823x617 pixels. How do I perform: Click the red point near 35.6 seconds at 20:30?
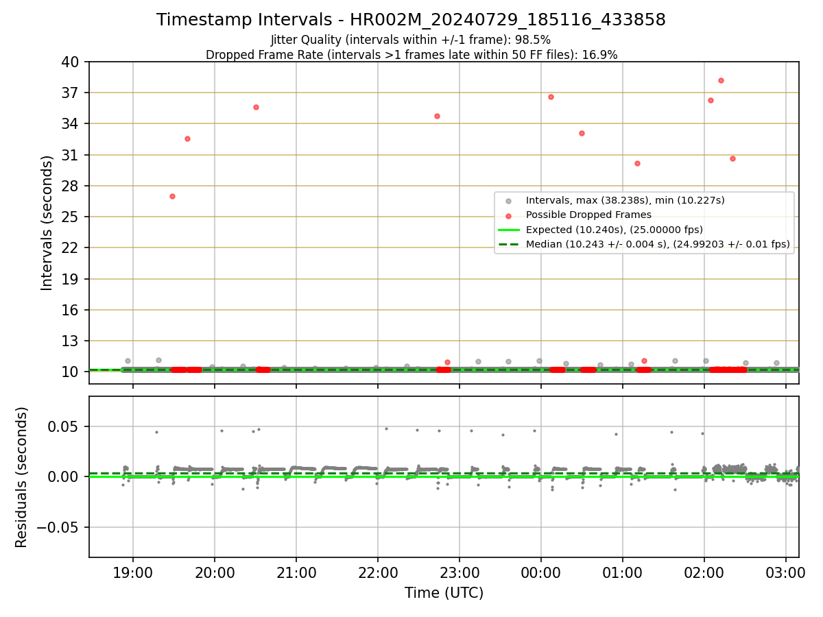coord(256,107)
